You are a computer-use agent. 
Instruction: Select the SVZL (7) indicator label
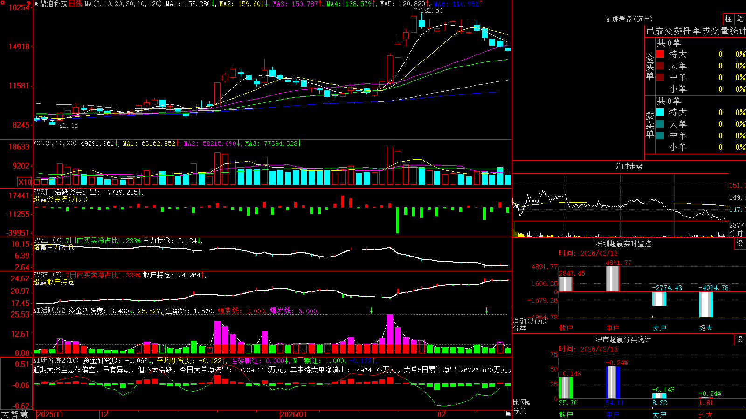coord(47,241)
